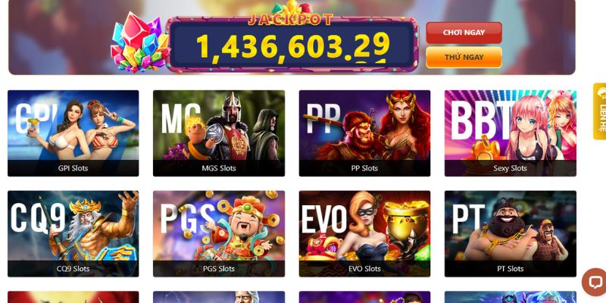Open the live chat bubble icon
This screenshot has height=303, width=606.
point(595,282)
